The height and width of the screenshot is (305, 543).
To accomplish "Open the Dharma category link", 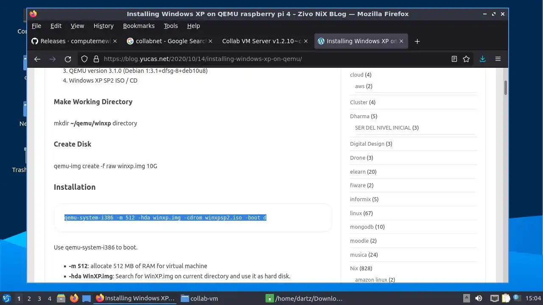I will 359,116.
